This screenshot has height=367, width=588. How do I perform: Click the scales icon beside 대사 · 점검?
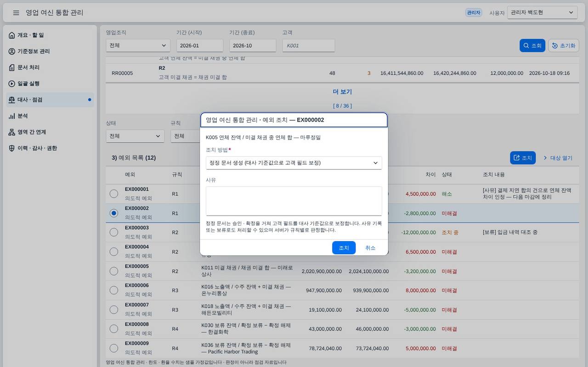click(x=12, y=100)
